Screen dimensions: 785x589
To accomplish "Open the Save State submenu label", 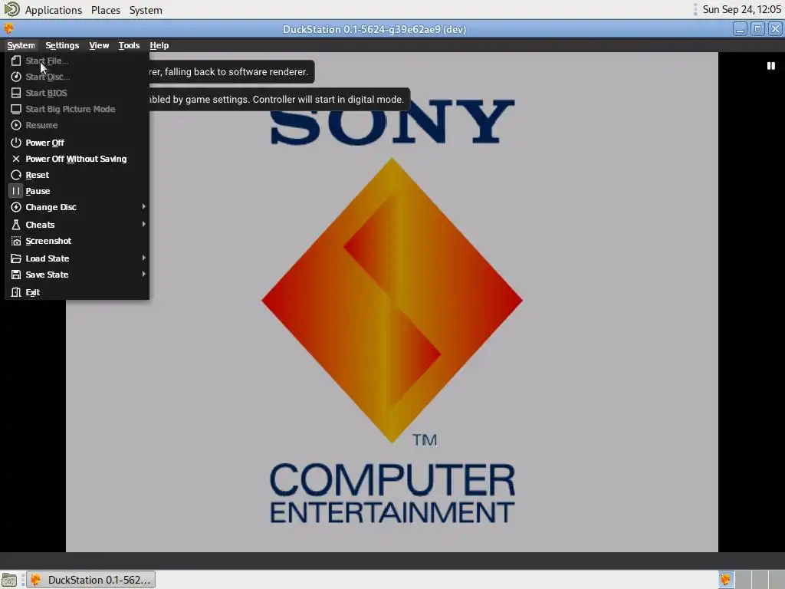I will pos(47,275).
